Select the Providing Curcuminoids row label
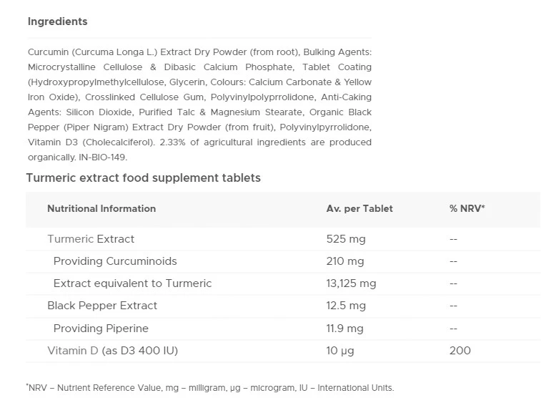 pos(115,261)
